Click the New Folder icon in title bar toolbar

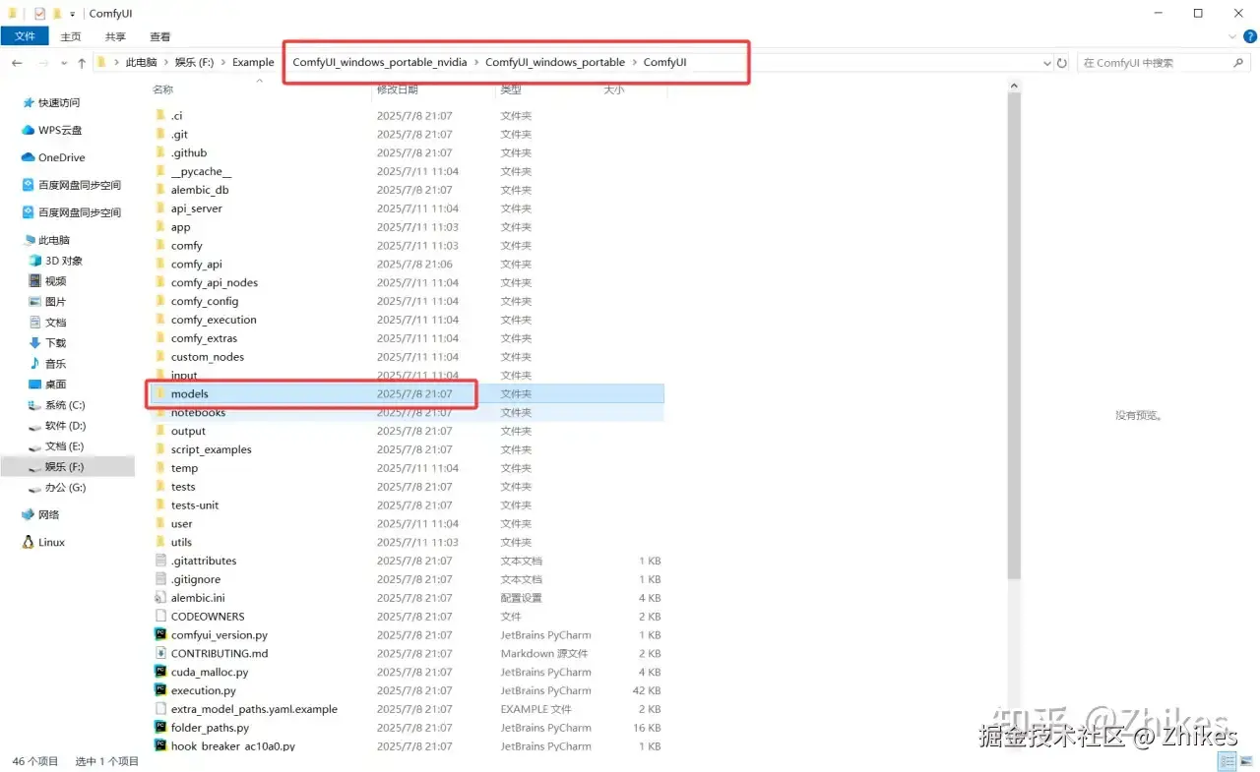pyautogui.click(x=57, y=14)
